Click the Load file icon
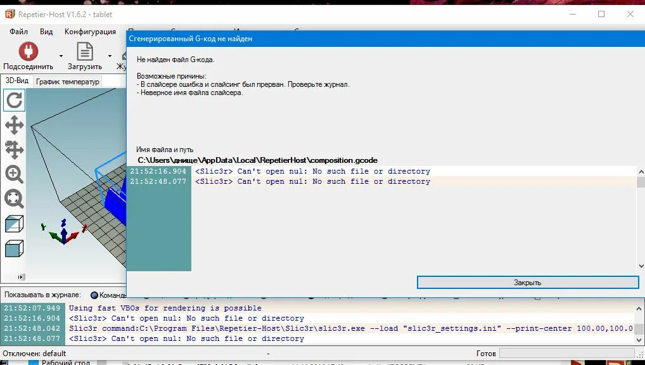The image size is (645, 365). [x=85, y=51]
